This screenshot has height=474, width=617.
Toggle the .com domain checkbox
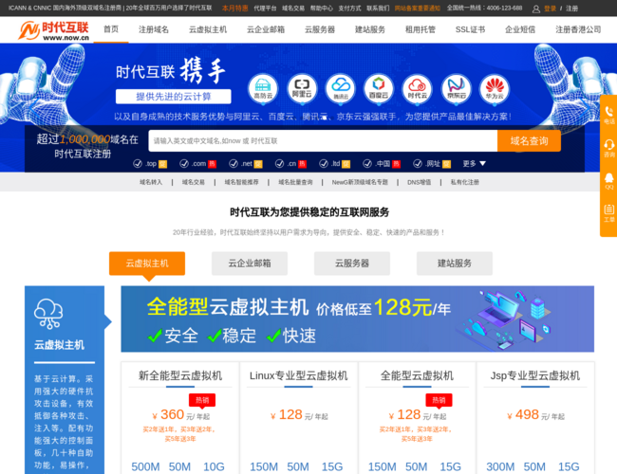[x=184, y=163]
